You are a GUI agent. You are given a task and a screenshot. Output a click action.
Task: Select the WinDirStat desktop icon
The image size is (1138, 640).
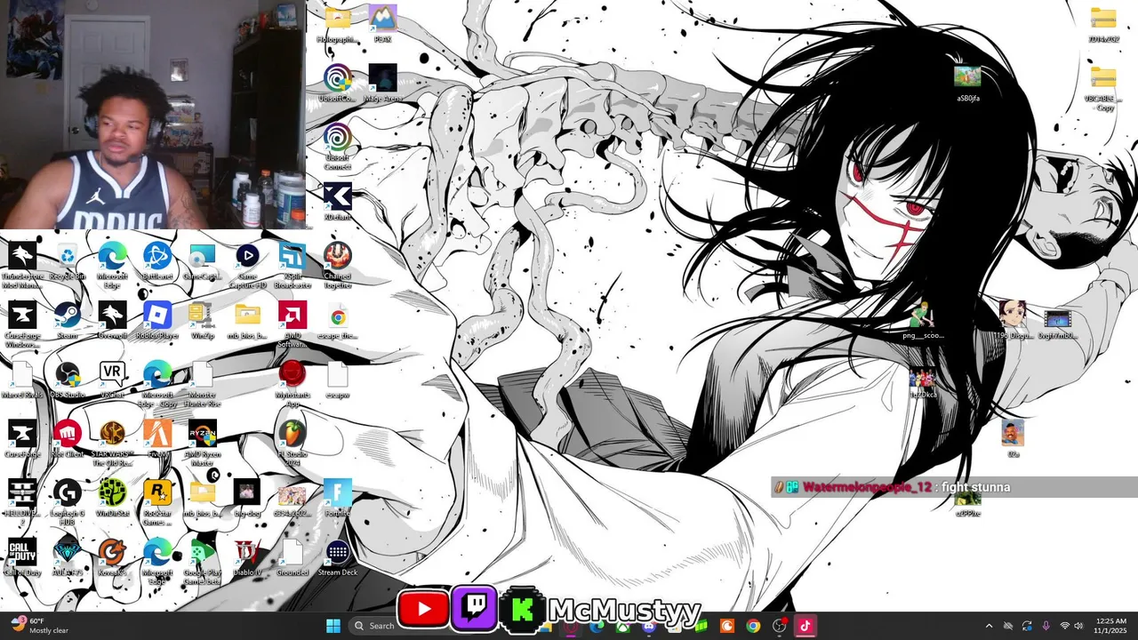point(112,499)
